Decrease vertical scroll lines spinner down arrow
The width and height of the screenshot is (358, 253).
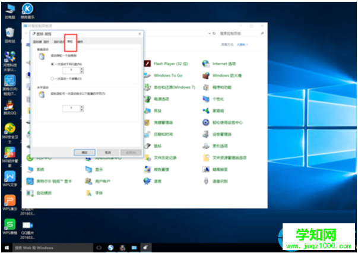tap(82, 72)
